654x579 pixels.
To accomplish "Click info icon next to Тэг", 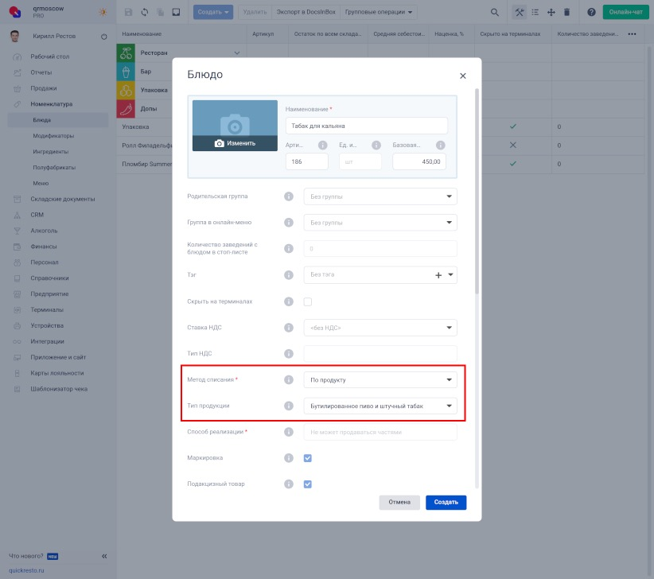I will tap(289, 275).
